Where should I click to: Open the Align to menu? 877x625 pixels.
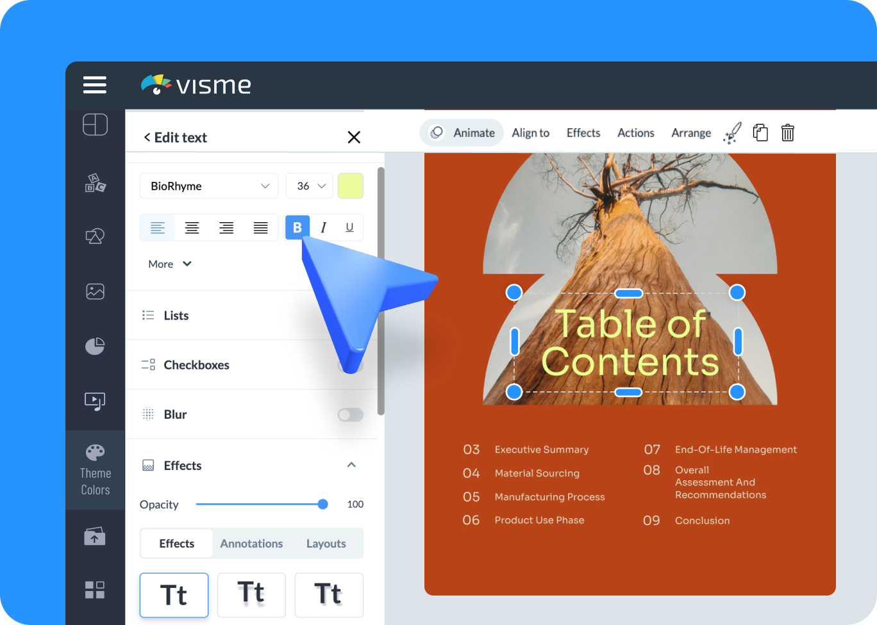pyautogui.click(x=530, y=133)
